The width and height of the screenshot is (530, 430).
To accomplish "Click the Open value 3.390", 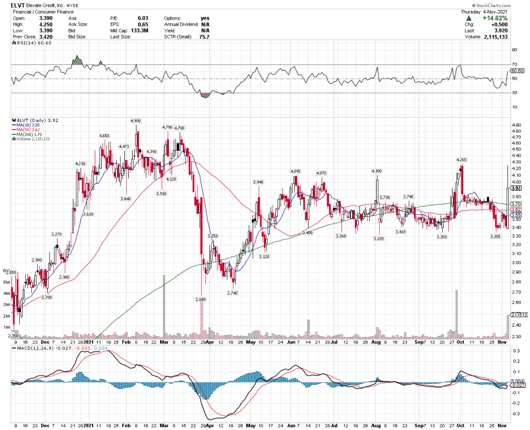I will [x=46, y=18].
